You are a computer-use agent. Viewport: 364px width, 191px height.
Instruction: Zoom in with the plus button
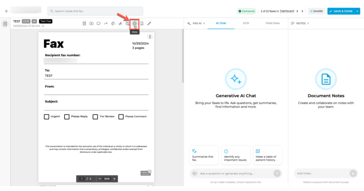click(114, 179)
